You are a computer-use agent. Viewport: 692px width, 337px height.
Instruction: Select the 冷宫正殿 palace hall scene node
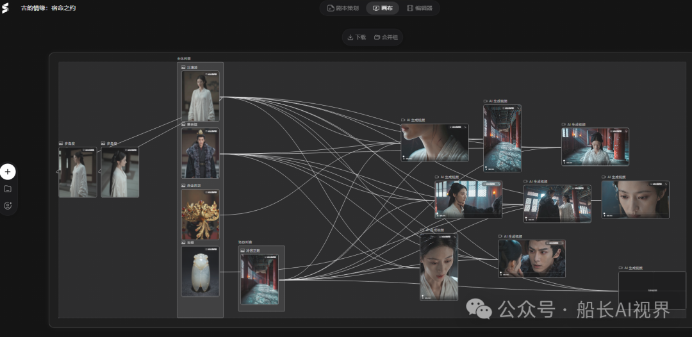pyautogui.click(x=259, y=279)
